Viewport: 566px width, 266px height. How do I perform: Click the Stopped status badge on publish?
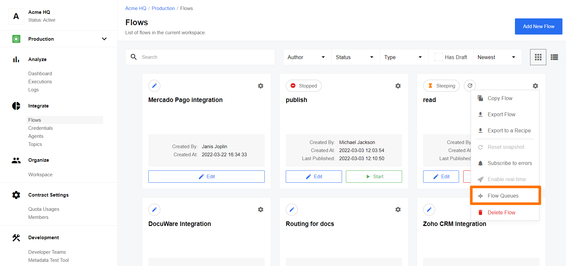tap(304, 86)
